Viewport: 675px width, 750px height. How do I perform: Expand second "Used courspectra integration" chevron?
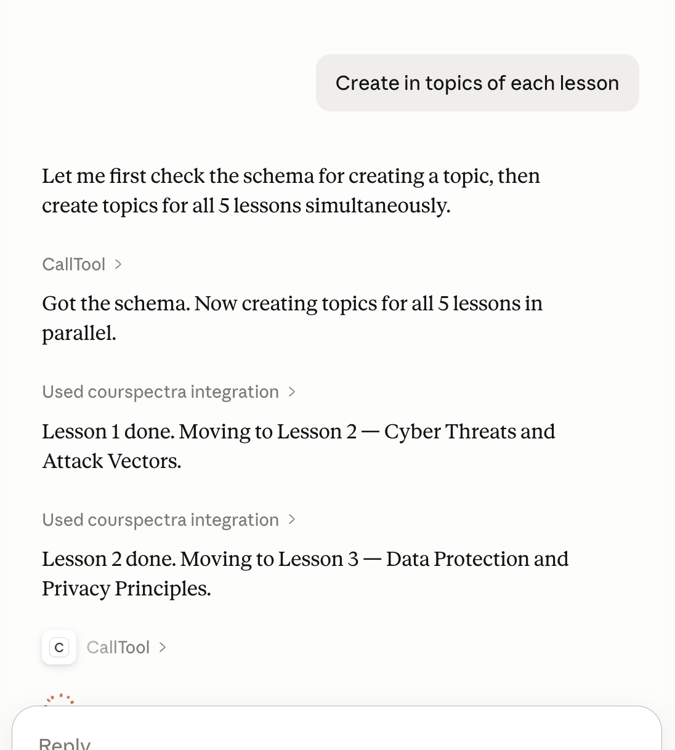tap(292, 520)
